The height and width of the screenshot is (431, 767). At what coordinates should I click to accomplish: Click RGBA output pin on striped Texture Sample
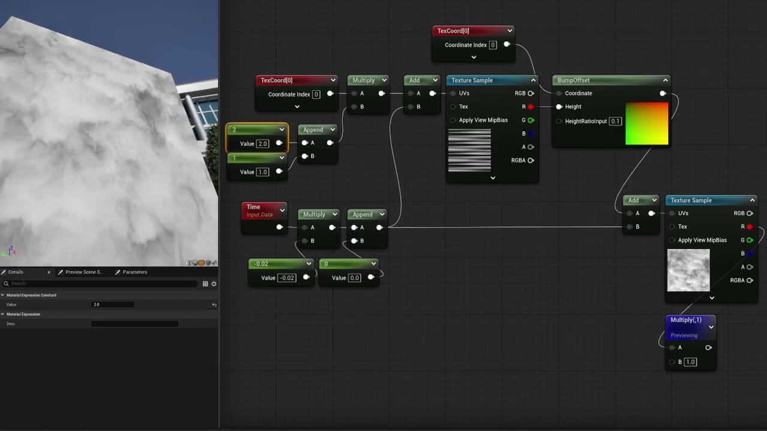(530, 160)
